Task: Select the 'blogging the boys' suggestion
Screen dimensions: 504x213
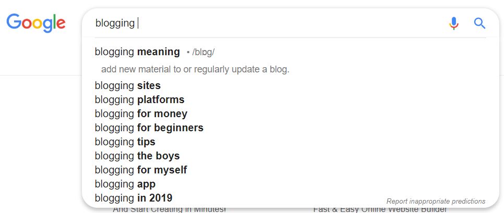Action: click(290, 156)
